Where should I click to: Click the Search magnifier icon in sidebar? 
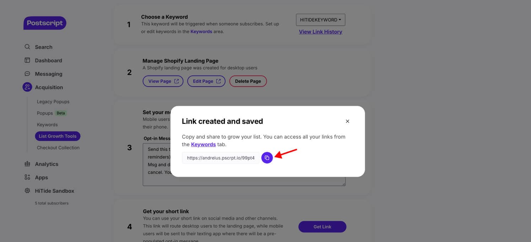point(27,47)
